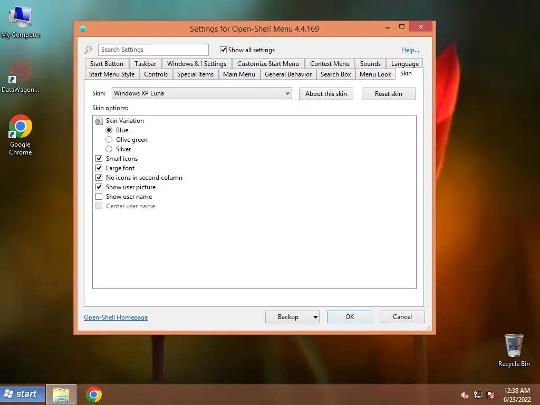The width and height of the screenshot is (540, 405).
Task: Switch to Search Box tab
Action: [x=336, y=74]
